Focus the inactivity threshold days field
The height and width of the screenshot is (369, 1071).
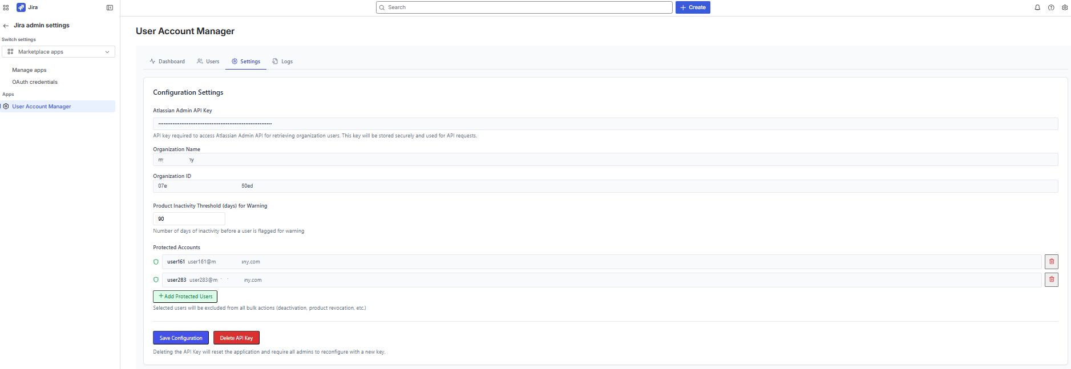click(x=189, y=219)
